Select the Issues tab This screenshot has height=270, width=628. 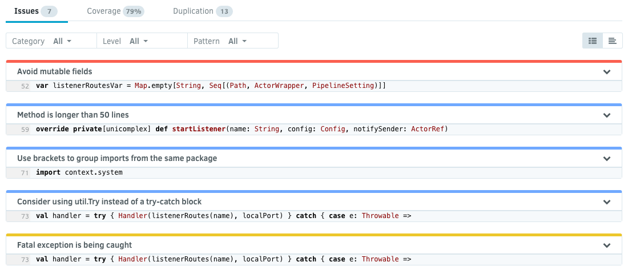(35, 11)
